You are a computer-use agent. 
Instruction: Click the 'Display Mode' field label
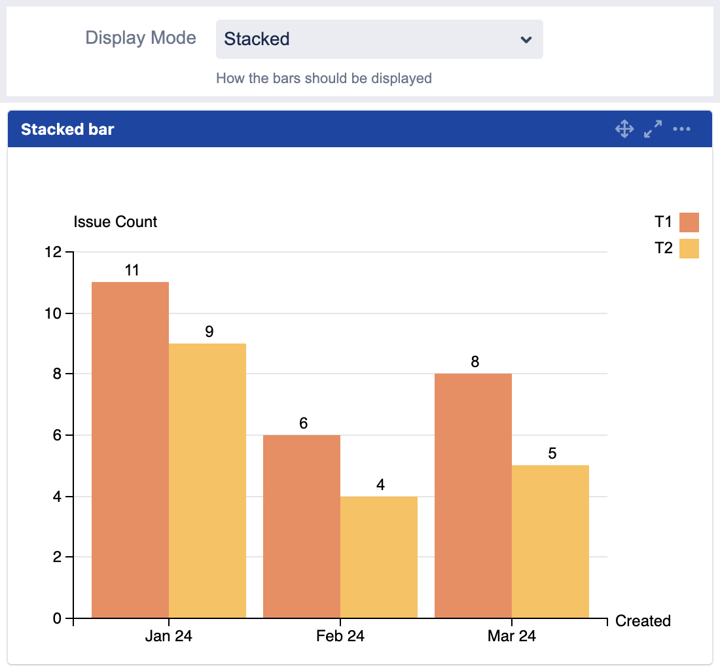140,37
